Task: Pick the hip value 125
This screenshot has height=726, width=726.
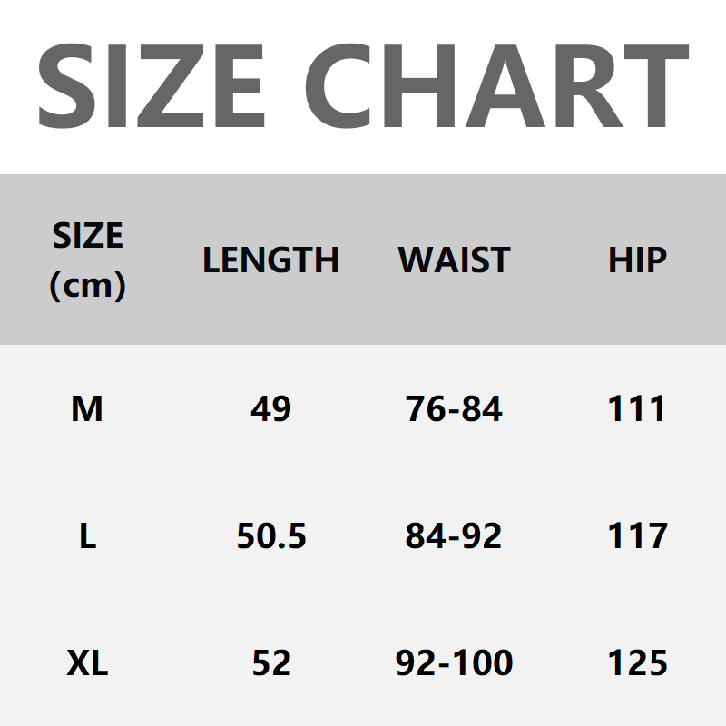Action: pos(637,664)
